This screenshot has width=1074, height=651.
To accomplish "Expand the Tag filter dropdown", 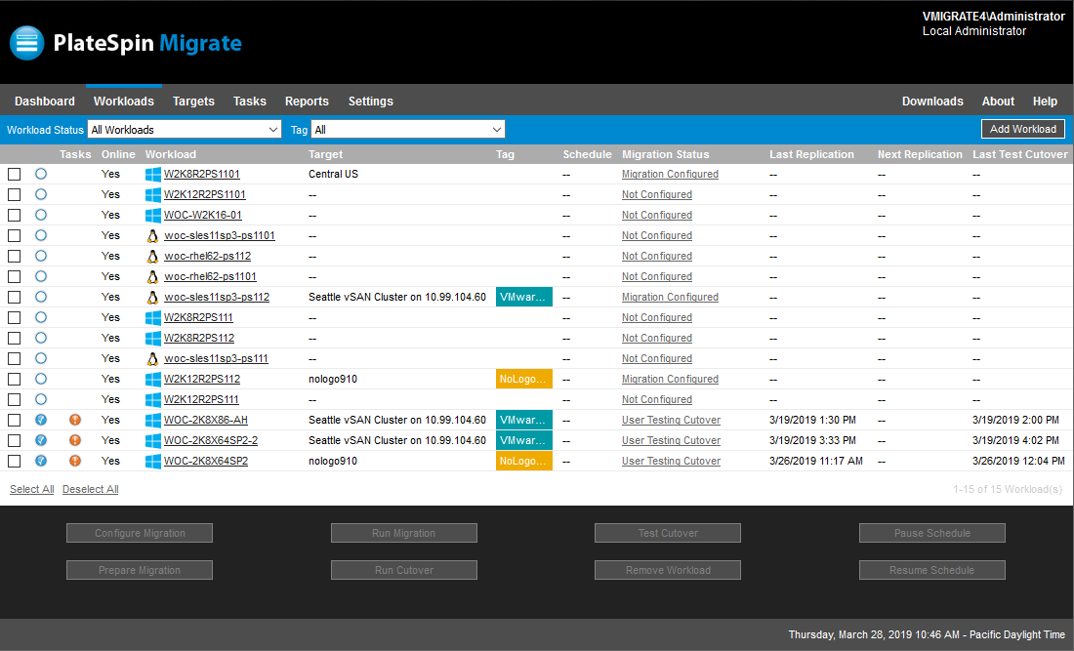I will click(407, 130).
